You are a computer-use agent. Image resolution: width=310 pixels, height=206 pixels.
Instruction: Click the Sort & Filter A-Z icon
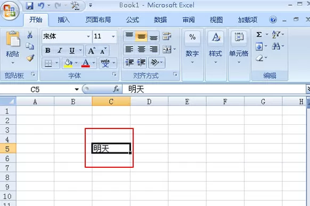point(276,35)
